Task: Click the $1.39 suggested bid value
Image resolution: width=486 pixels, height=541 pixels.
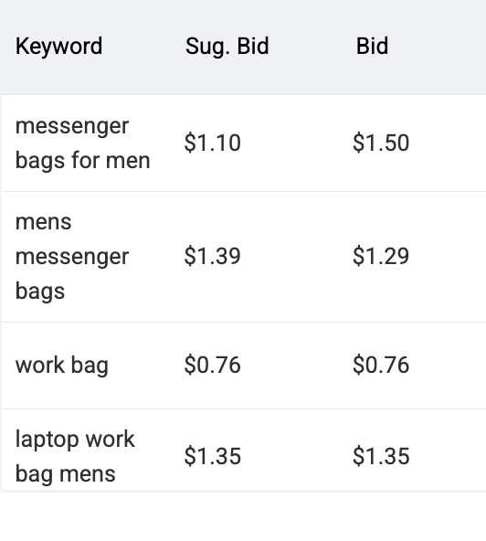Action: click(213, 256)
